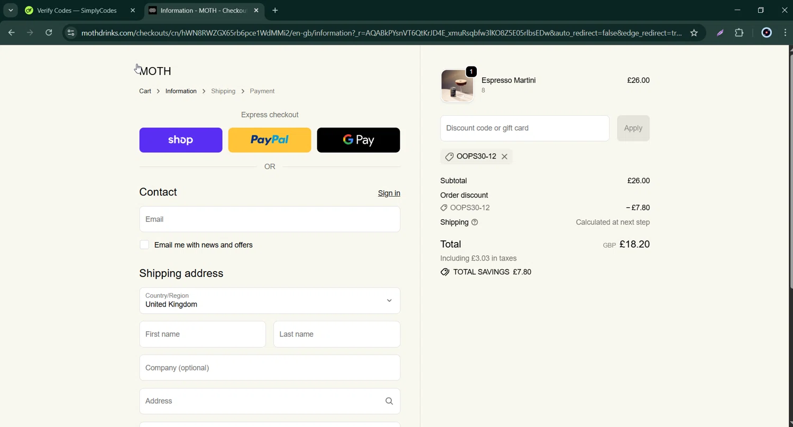Viewport: 793px width, 427px height.
Task: Click the Company (optional) field
Action: (270, 368)
